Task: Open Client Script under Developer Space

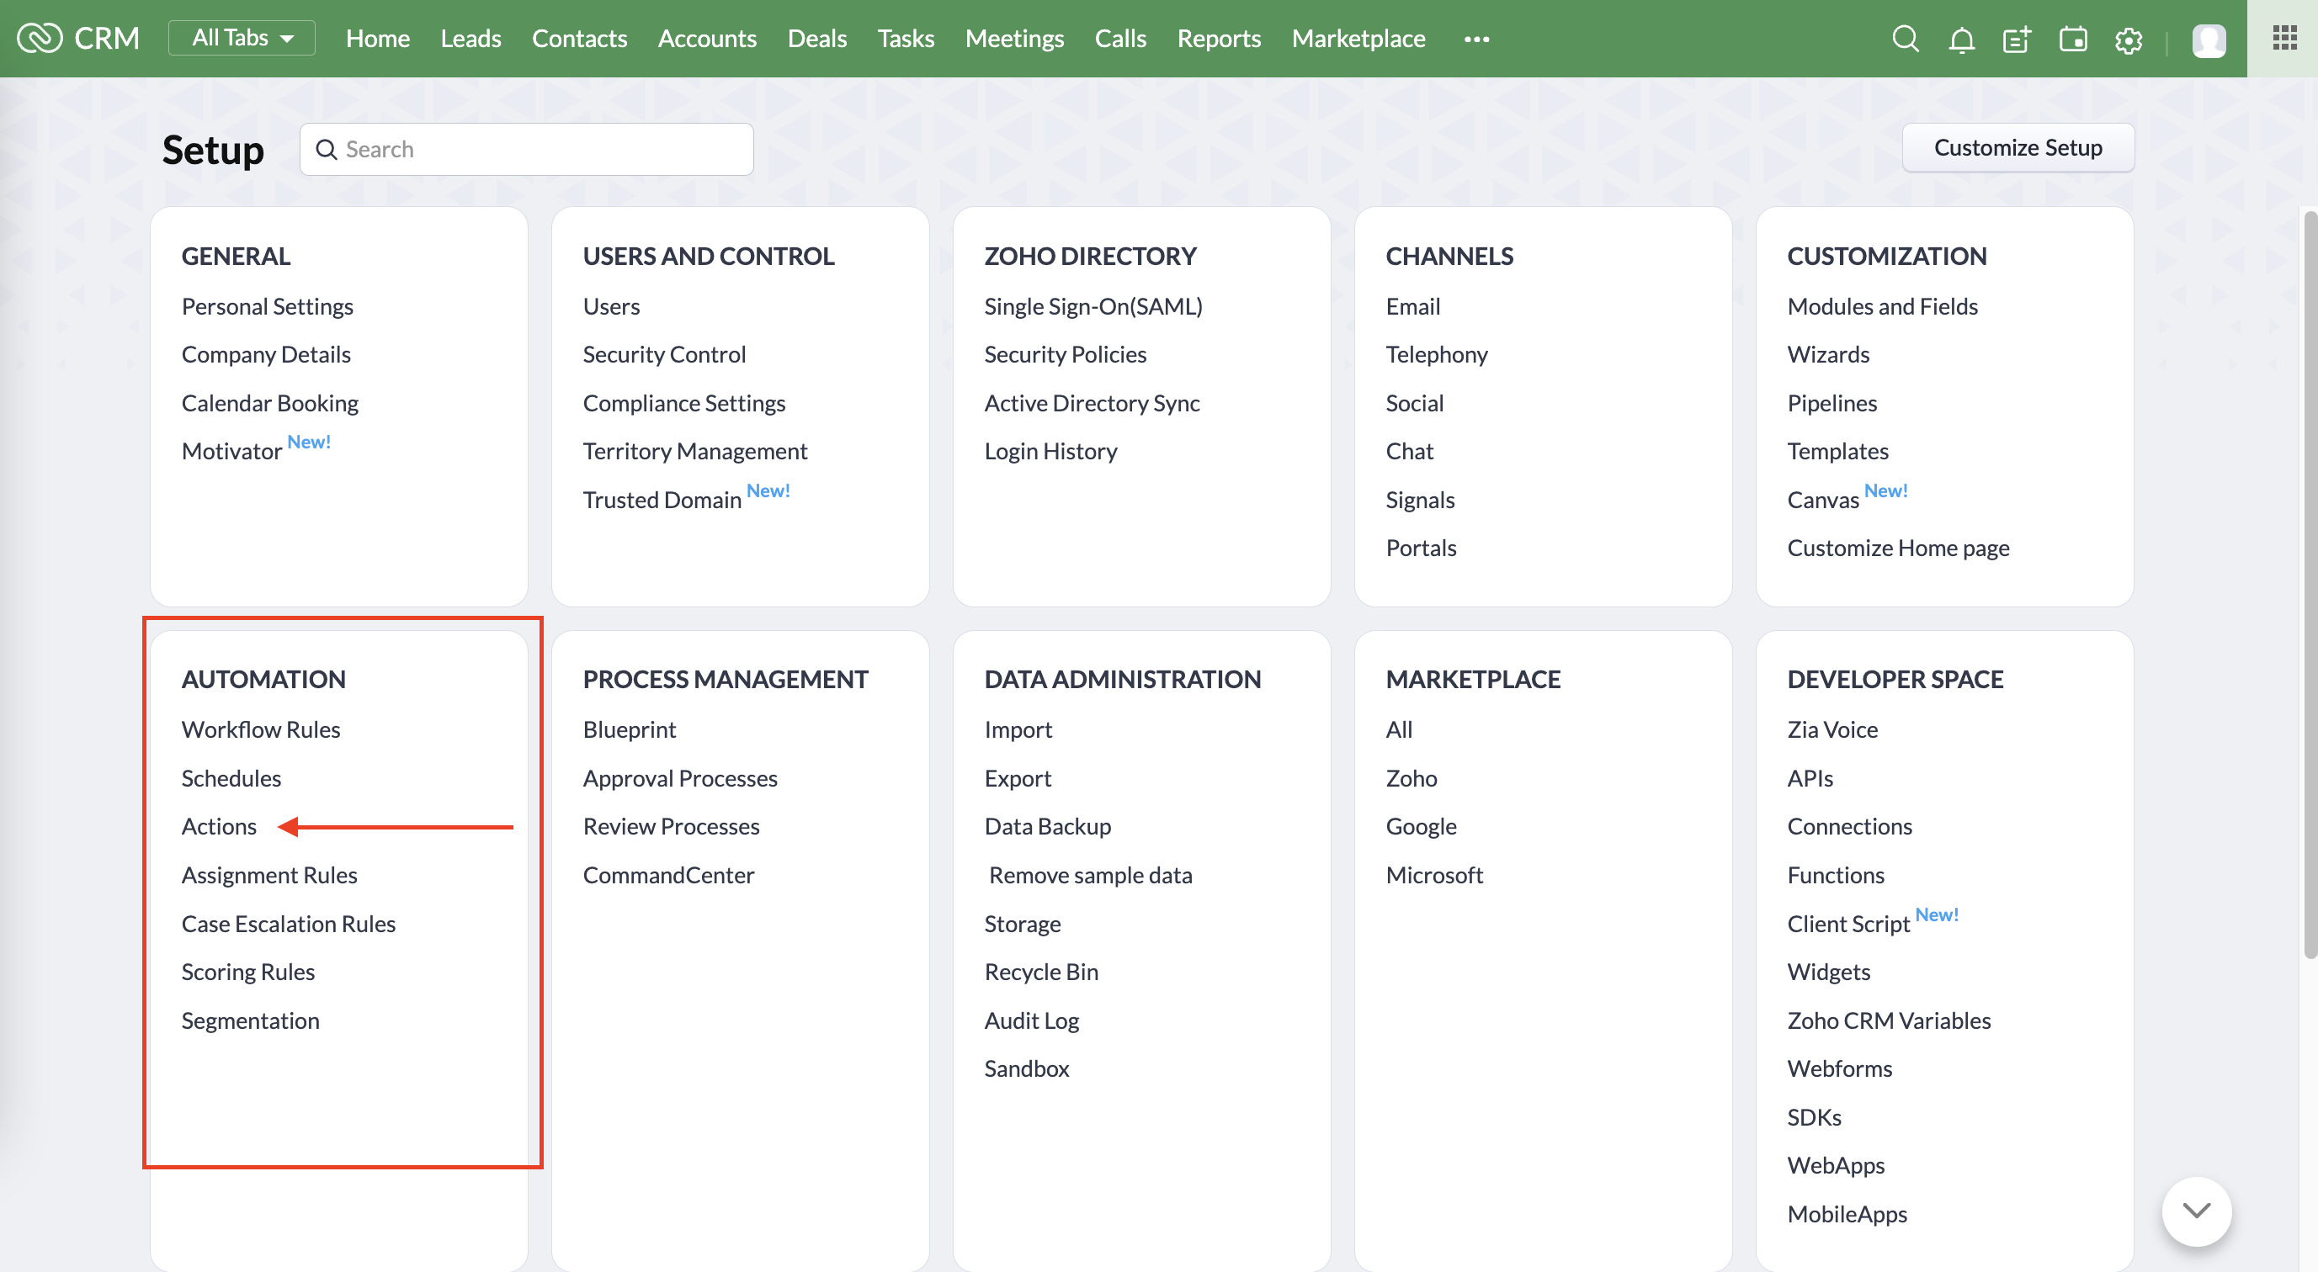Action: pos(1848,923)
